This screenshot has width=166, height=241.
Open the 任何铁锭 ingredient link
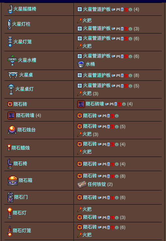pyautogui.click(x=97, y=184)
